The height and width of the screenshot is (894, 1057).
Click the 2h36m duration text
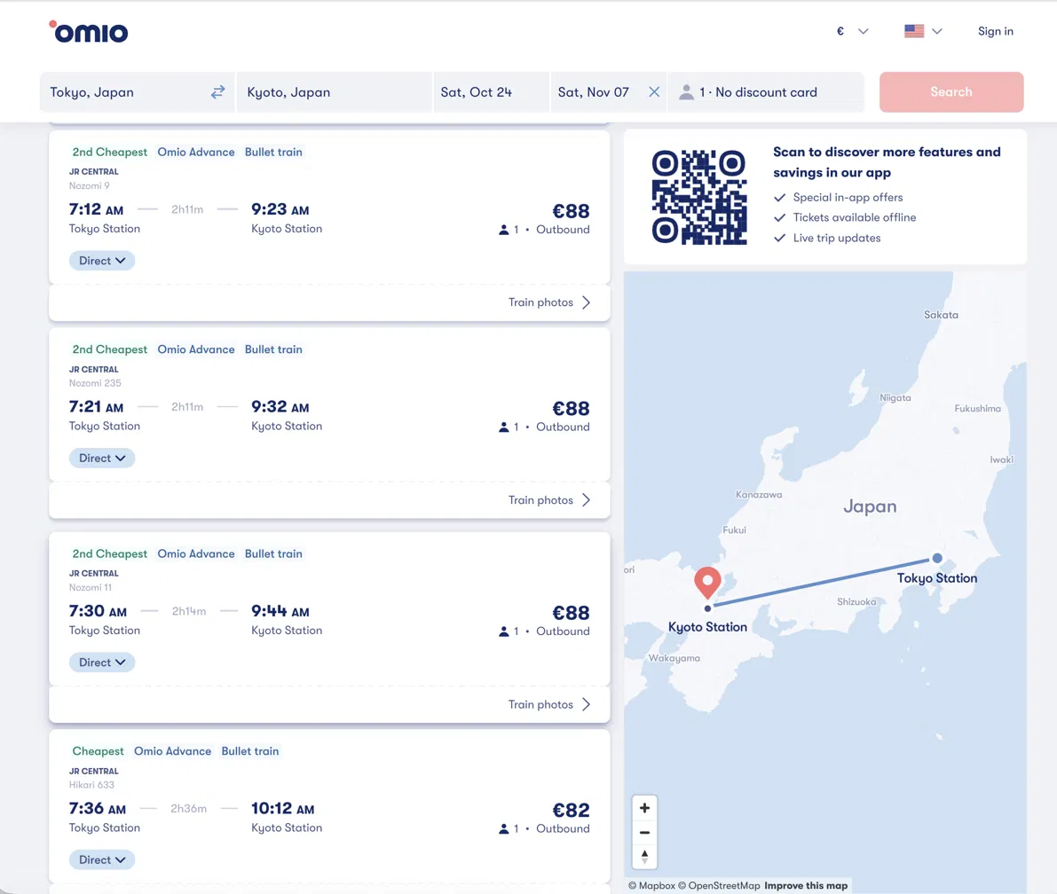[x=189, y=809]
